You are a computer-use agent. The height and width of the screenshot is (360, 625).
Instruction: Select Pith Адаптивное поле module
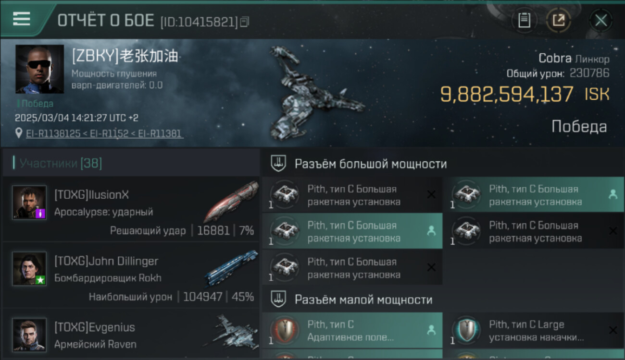(x=352, y=330)
